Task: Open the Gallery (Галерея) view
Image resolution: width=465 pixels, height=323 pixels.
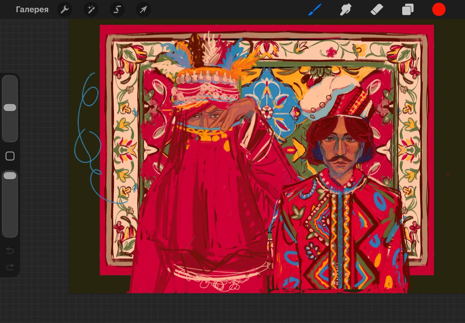Action: pos(32,10)
